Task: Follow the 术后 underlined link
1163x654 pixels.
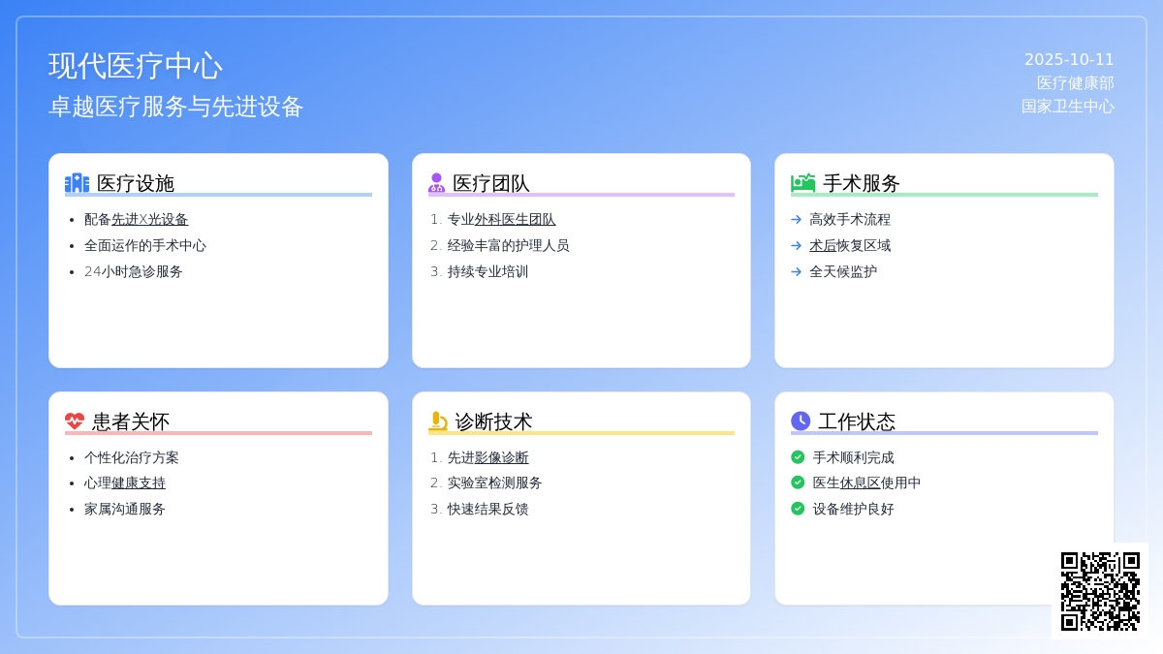Action: (x=823, y=246)
